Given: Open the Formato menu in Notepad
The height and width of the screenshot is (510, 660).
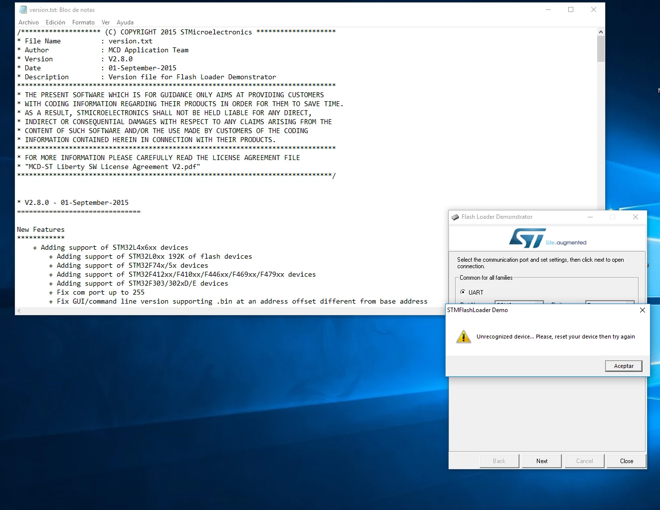Looking at the screenshot, I should tap(83, 22).
